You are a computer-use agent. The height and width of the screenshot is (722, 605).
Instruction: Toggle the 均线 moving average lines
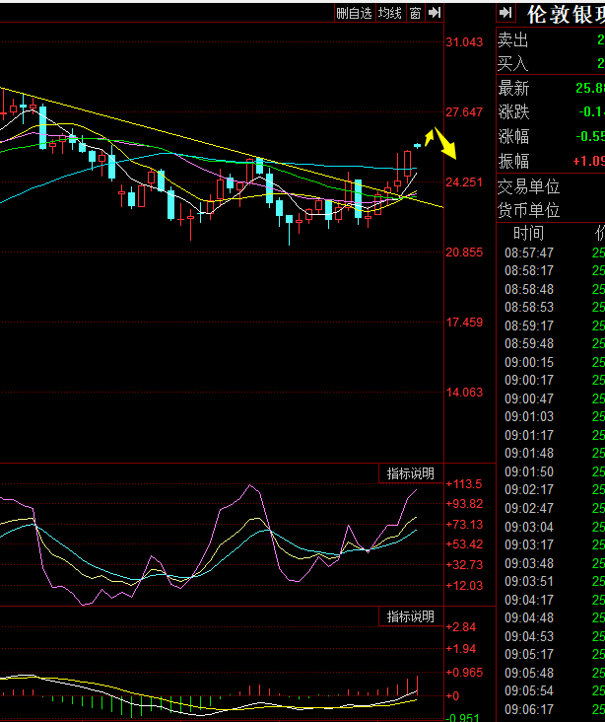(x=390, y=13)
